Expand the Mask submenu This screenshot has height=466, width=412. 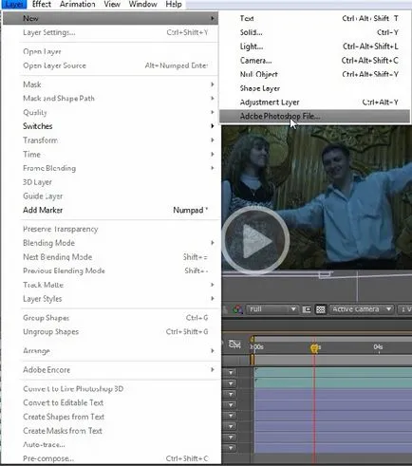(x=110, y=84)
